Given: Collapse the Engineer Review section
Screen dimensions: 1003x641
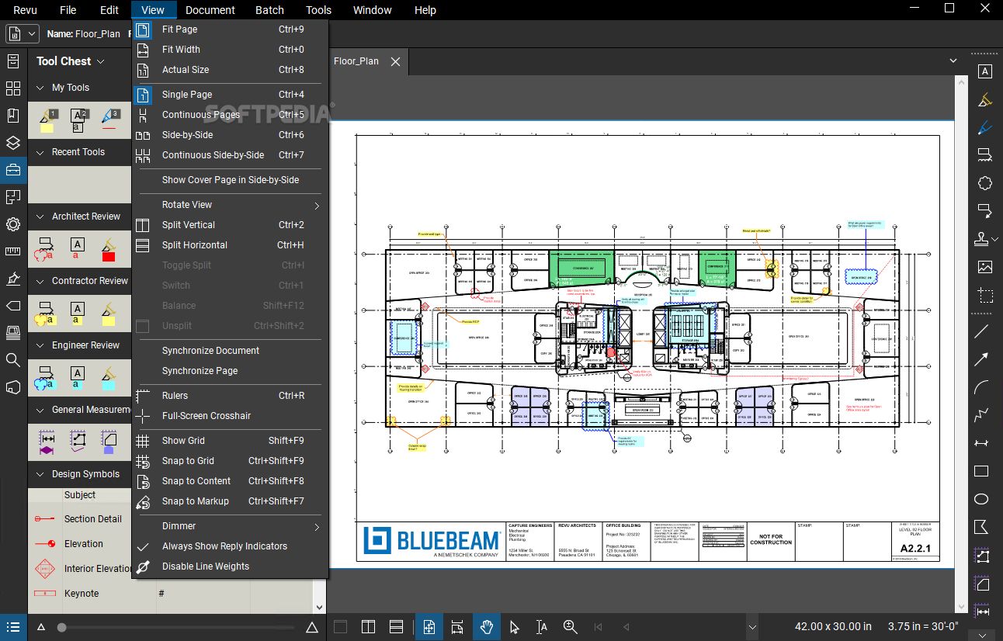Looking at the screenshot, I should tap(40, 345).
